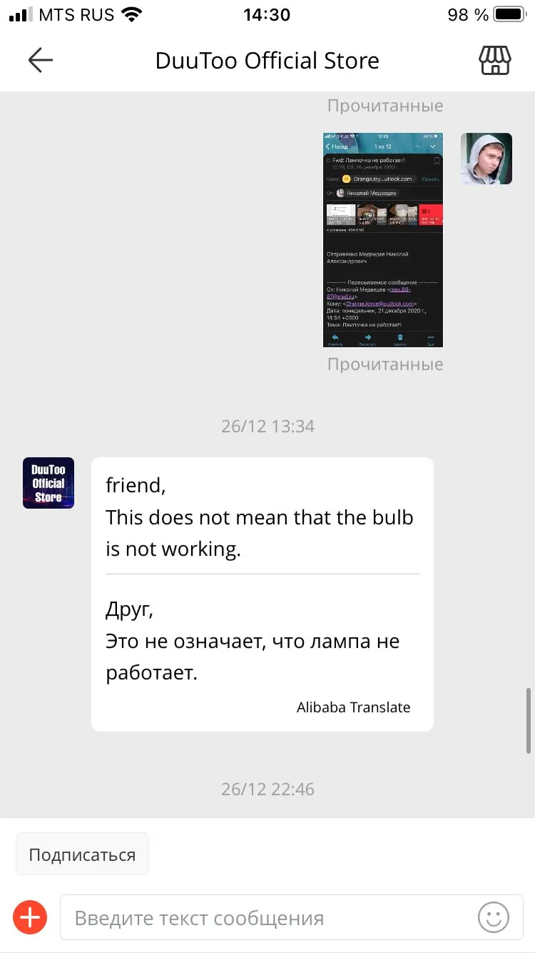Screen dimensions: 535x953
Task: Tap the battery status icon
Action: click(x=509, y=14)
